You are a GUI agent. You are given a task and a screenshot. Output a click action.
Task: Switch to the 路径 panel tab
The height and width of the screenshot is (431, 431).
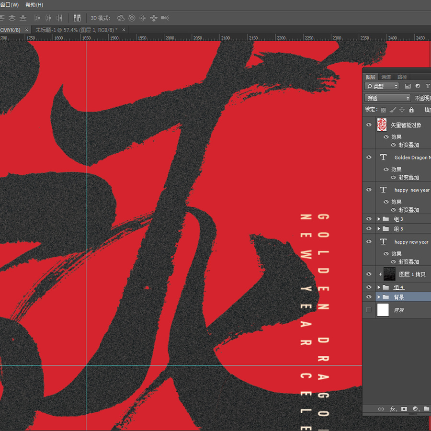coord(402,77)
